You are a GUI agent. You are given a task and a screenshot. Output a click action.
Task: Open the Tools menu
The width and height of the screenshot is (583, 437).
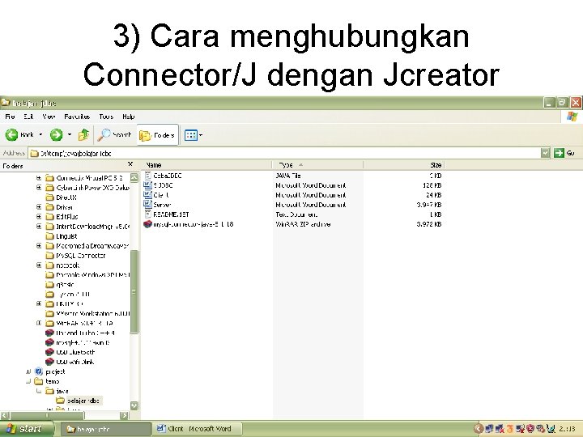106,117
